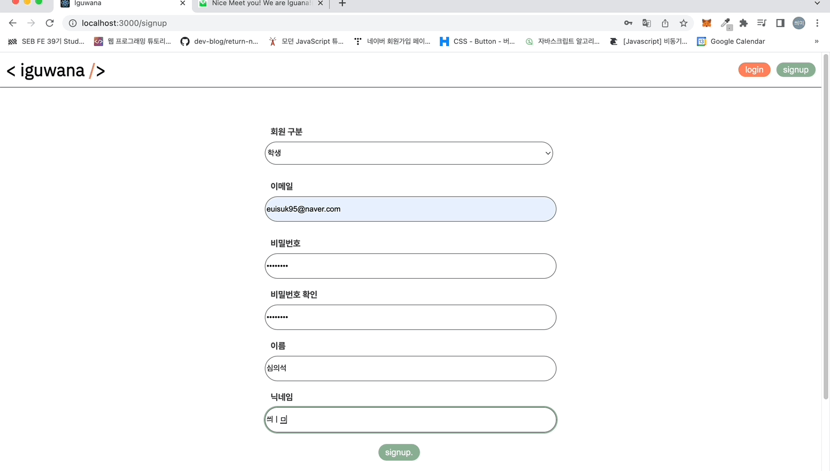This screenshot has height=471, width=830.
Task: Reload the current page
Action: point(50,23)
